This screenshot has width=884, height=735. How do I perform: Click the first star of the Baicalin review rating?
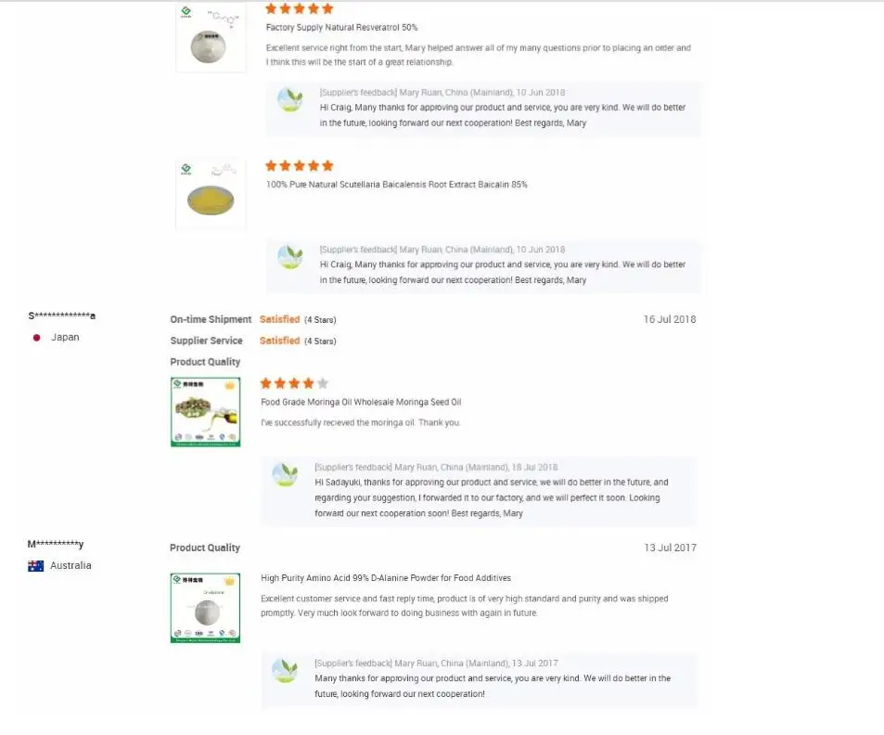tap(269, 165)
